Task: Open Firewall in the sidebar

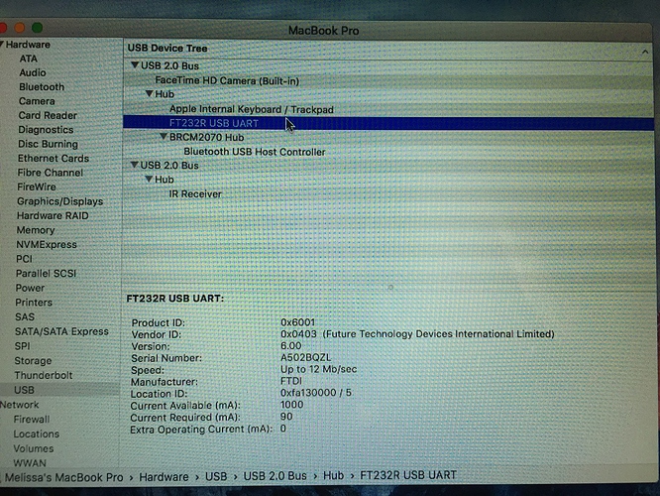Action: click(x=31, y=420)
